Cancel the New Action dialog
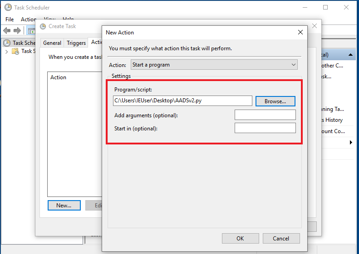The height and width of the screenshot is (254, 359). tap(281, 238)
